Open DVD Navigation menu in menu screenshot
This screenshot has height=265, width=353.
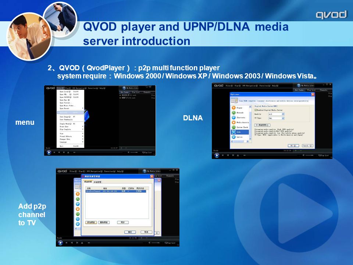coord(79,88)
